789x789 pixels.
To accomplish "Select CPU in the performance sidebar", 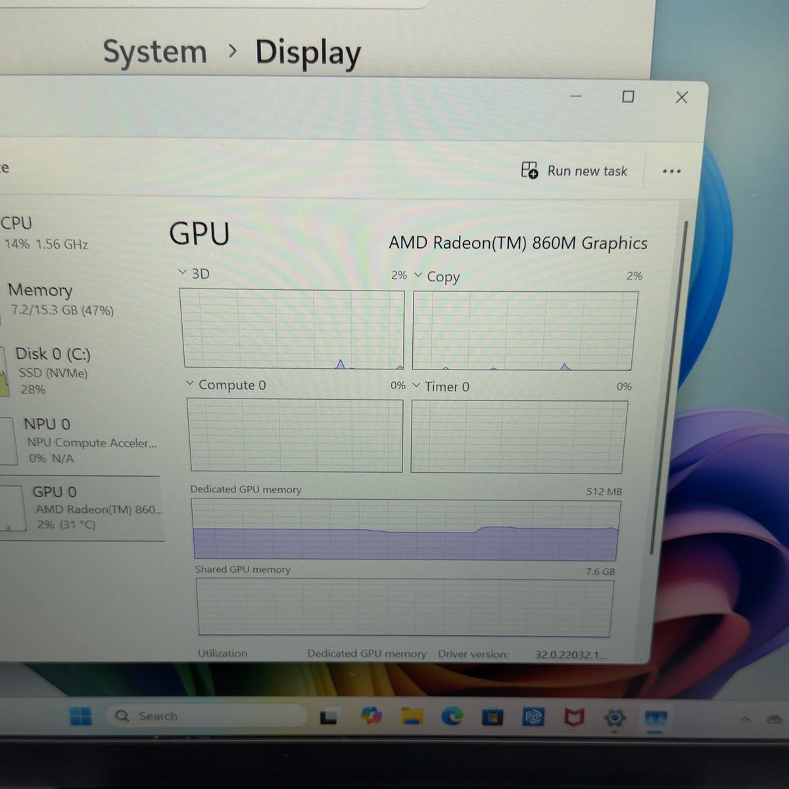I will [x=46, y=233].
